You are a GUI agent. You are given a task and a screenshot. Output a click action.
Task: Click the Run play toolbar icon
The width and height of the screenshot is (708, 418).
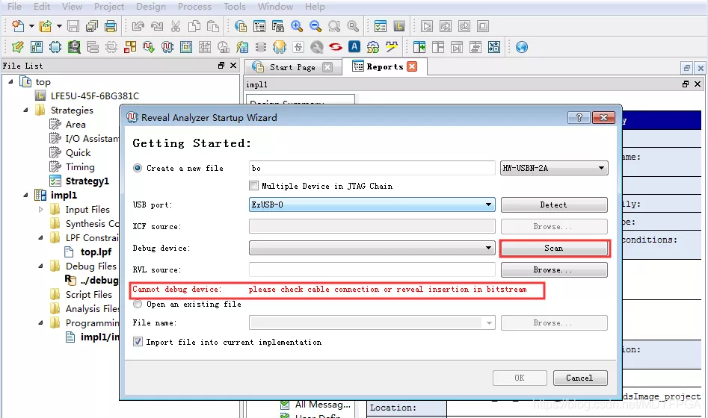pyautogui.click(x=427, y=26)
